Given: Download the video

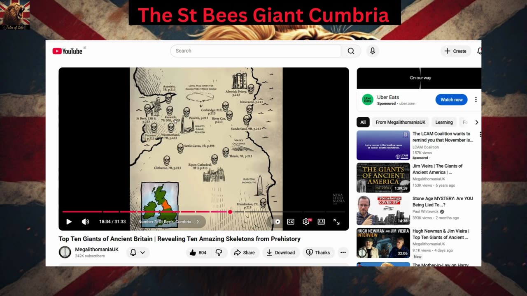Looking at the screenshot, I should point(281,252).
